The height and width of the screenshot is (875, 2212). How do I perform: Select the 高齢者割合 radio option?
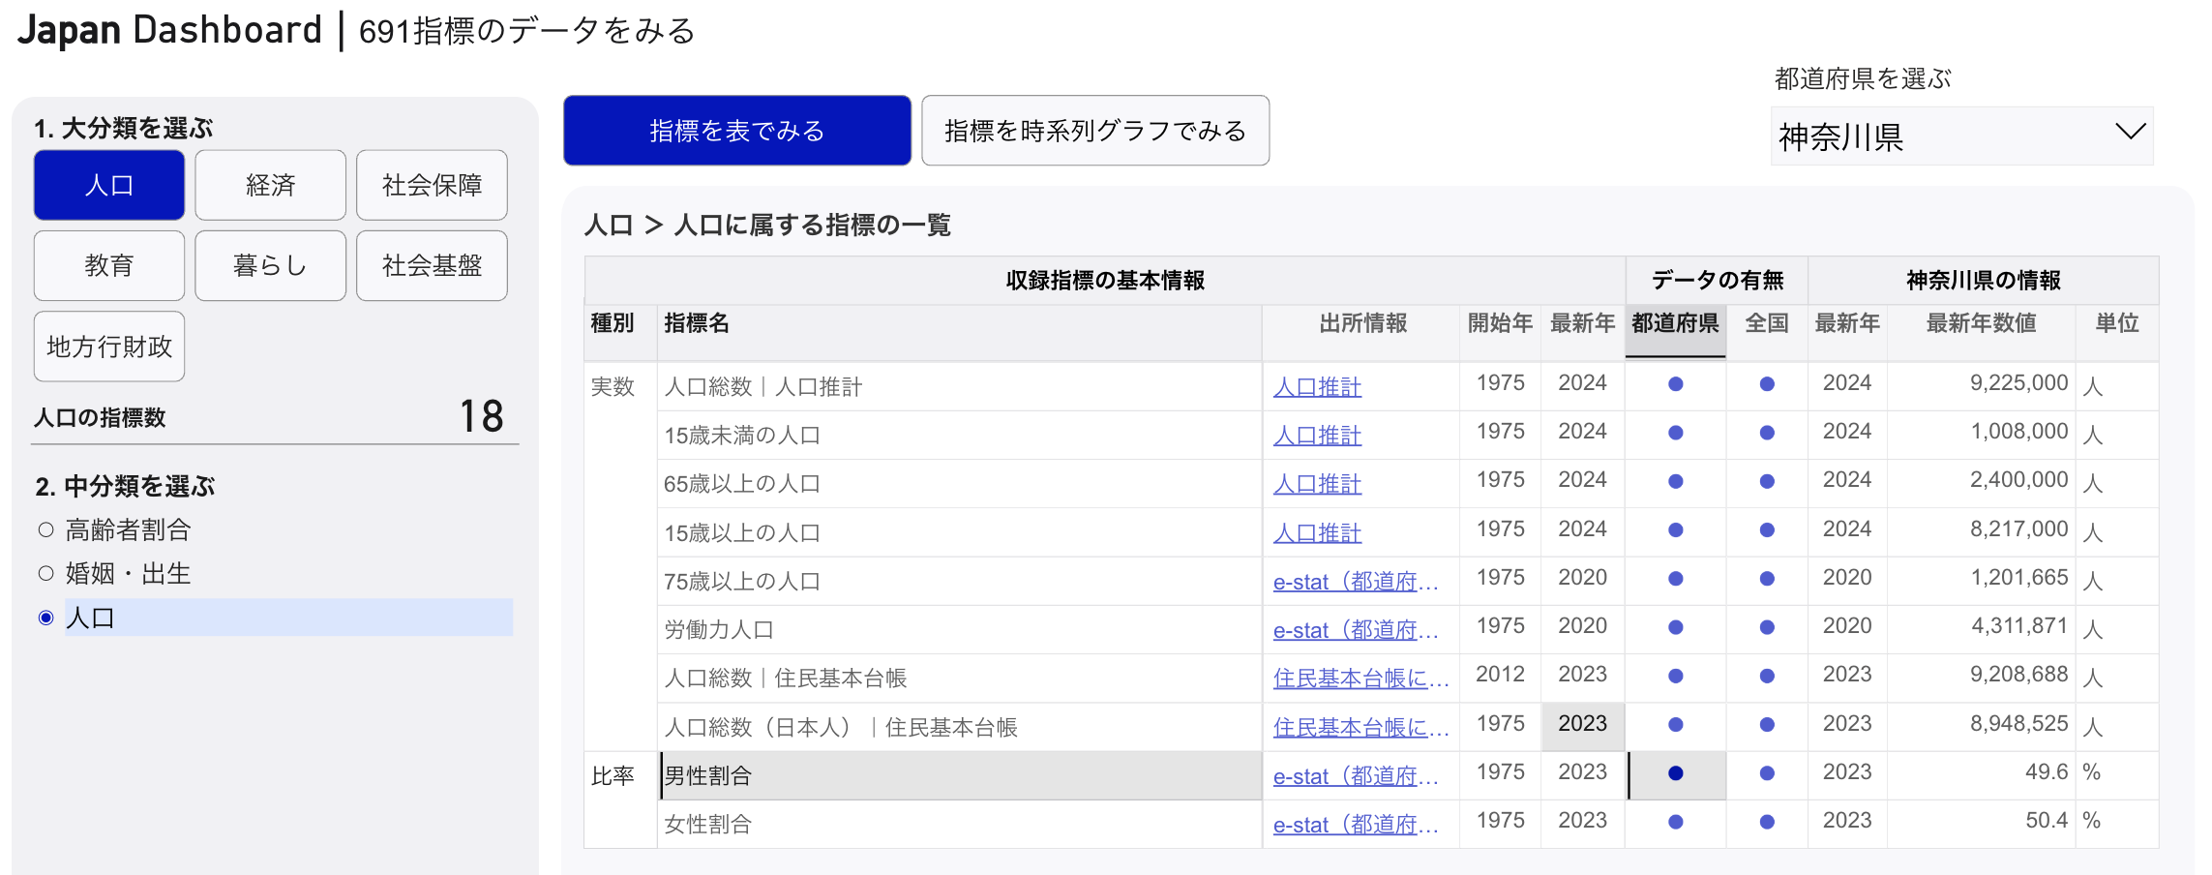pyautogui.click(x=45, y=529)
